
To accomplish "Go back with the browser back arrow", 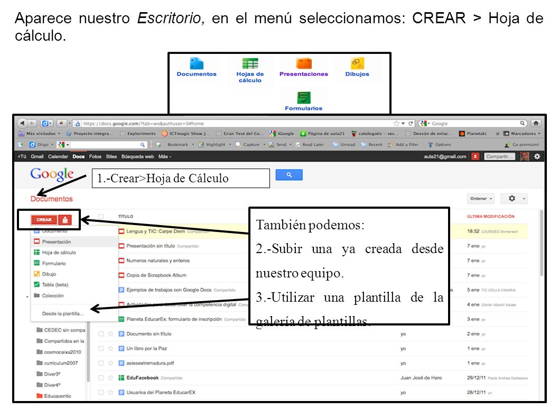I will pos(22,123).
